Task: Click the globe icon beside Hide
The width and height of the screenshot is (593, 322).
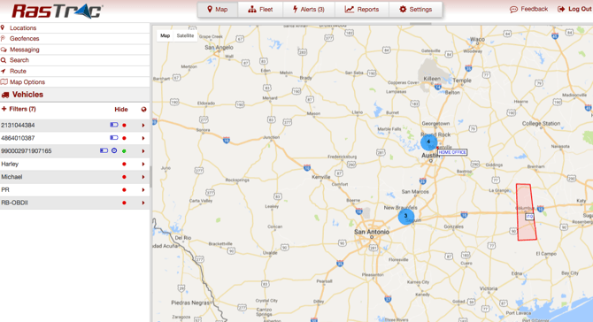Action: coord(143,109)
